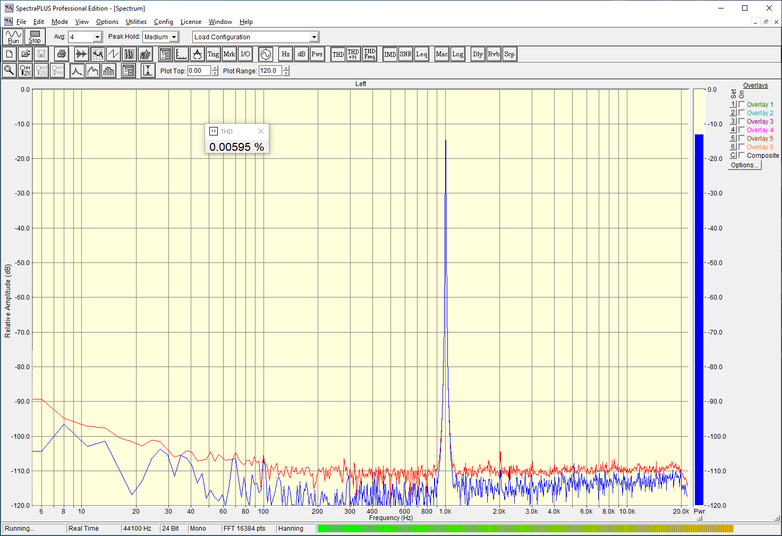The height and width of the screenshot is (536, 782).
Task: Toggle the THD+N measurement button
Action: (x=354, y=54)
